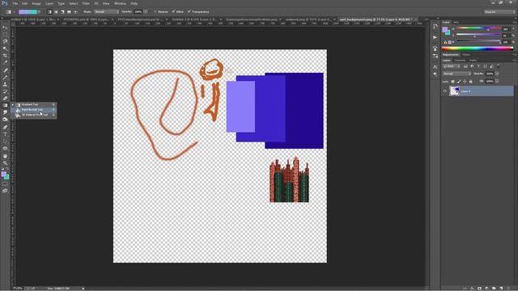Choose linear gradient style
518x291 pixels.
[49, 11]
